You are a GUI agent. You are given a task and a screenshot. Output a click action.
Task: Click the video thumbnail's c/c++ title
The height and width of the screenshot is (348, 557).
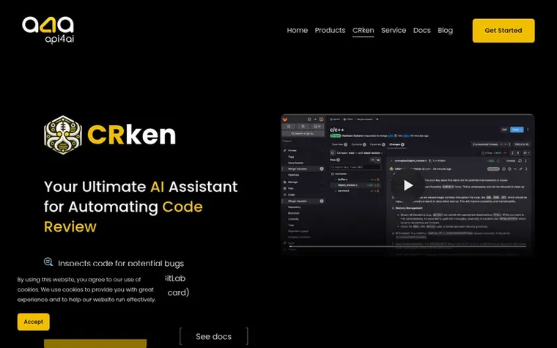(x=336, y=130)
